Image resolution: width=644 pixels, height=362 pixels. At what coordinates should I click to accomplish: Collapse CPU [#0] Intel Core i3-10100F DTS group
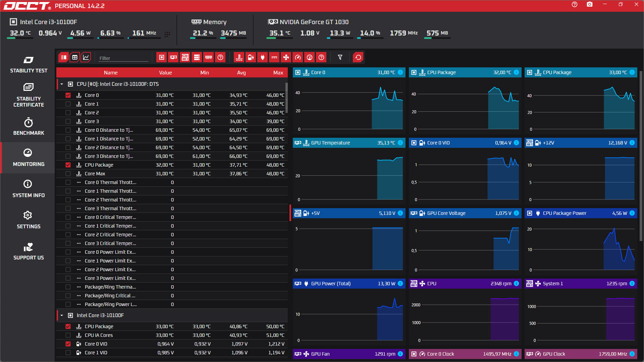click(62, 84)
